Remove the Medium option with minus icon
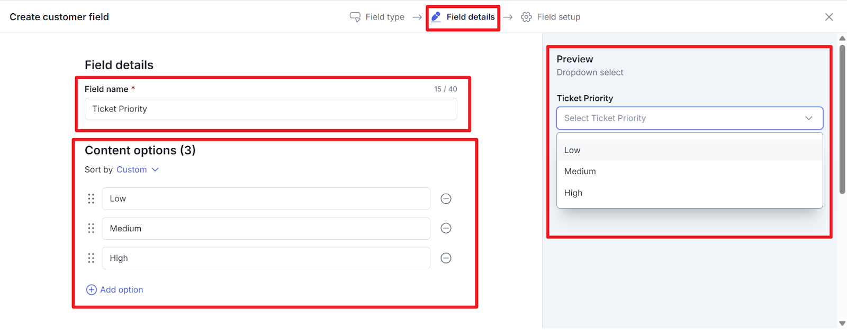The width and height of the screenshot is (847, 330). pos(446,228)
